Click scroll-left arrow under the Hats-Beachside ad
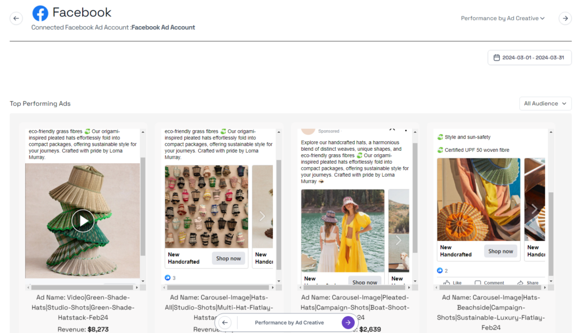The image size is (575, 333). 436,288
